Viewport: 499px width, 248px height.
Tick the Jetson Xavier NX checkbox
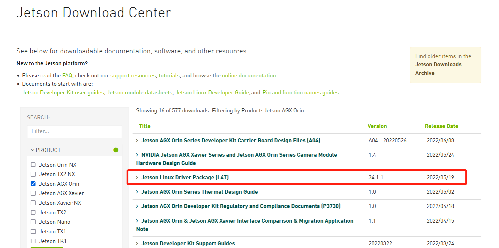(33, 203)
